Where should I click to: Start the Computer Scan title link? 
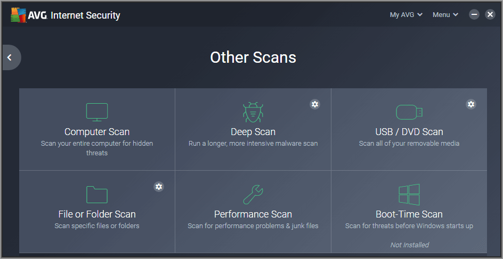[97, 132]
